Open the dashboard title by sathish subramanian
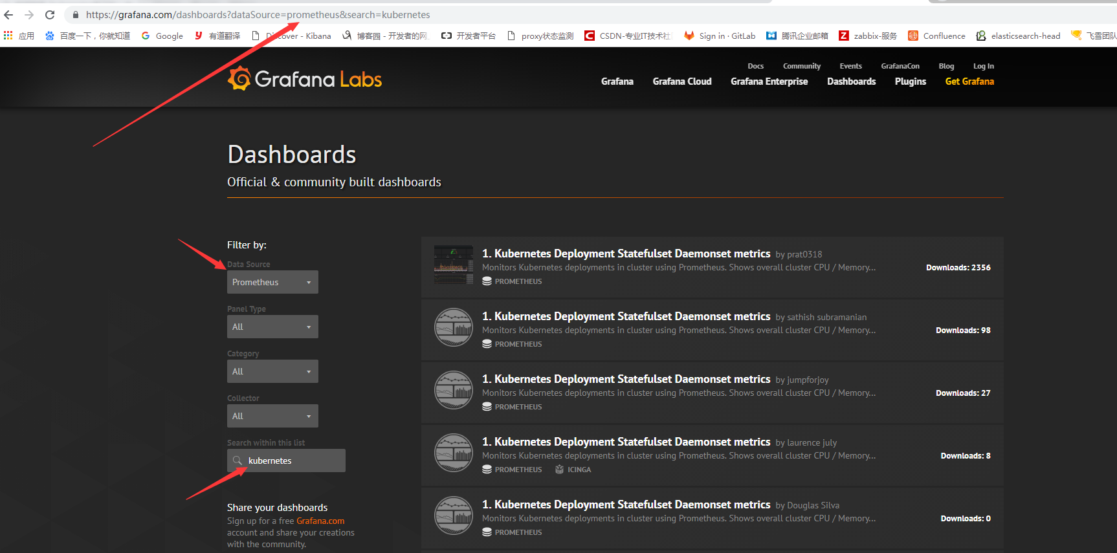The width and height of the screenshot is (1117, 553). tap(626, 316)
